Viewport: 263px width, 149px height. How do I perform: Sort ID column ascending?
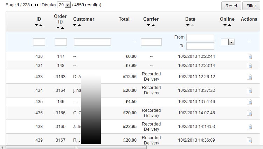(x=41, y=25)
